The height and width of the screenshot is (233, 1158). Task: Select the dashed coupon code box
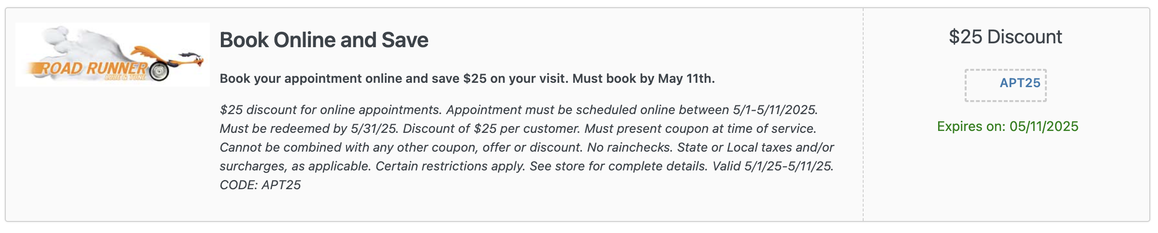point(1005,85)
